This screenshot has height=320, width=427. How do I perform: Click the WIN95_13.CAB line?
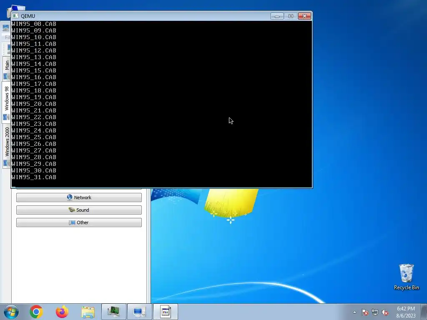[x=34, y=57]
